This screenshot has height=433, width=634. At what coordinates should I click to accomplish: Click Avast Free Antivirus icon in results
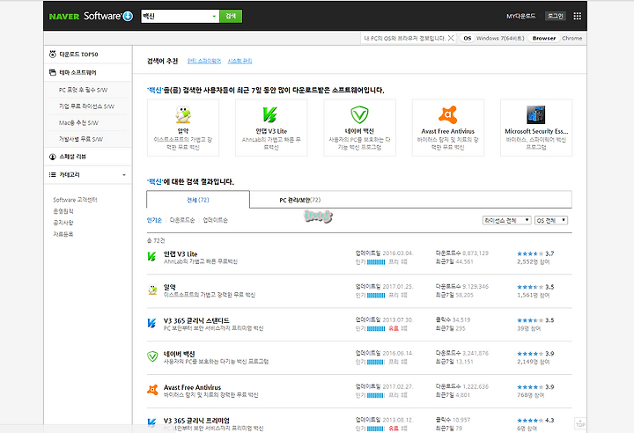point(152,390)
